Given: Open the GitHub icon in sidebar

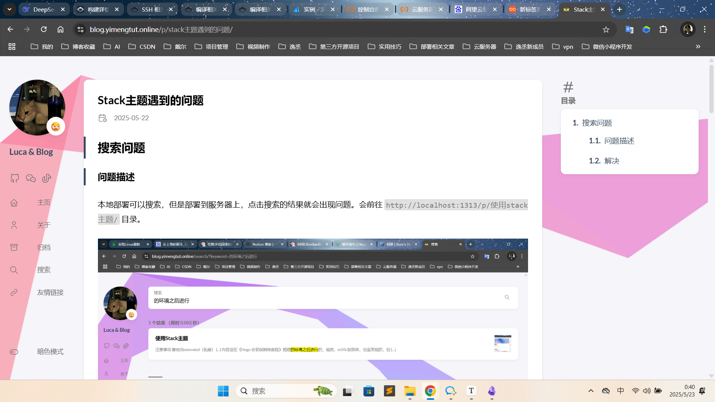Looking at the screenshot, I should tap(15, 178).
